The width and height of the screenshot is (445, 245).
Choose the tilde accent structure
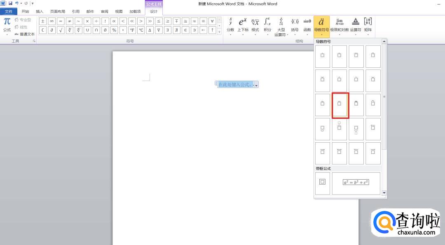coord(322,104)
